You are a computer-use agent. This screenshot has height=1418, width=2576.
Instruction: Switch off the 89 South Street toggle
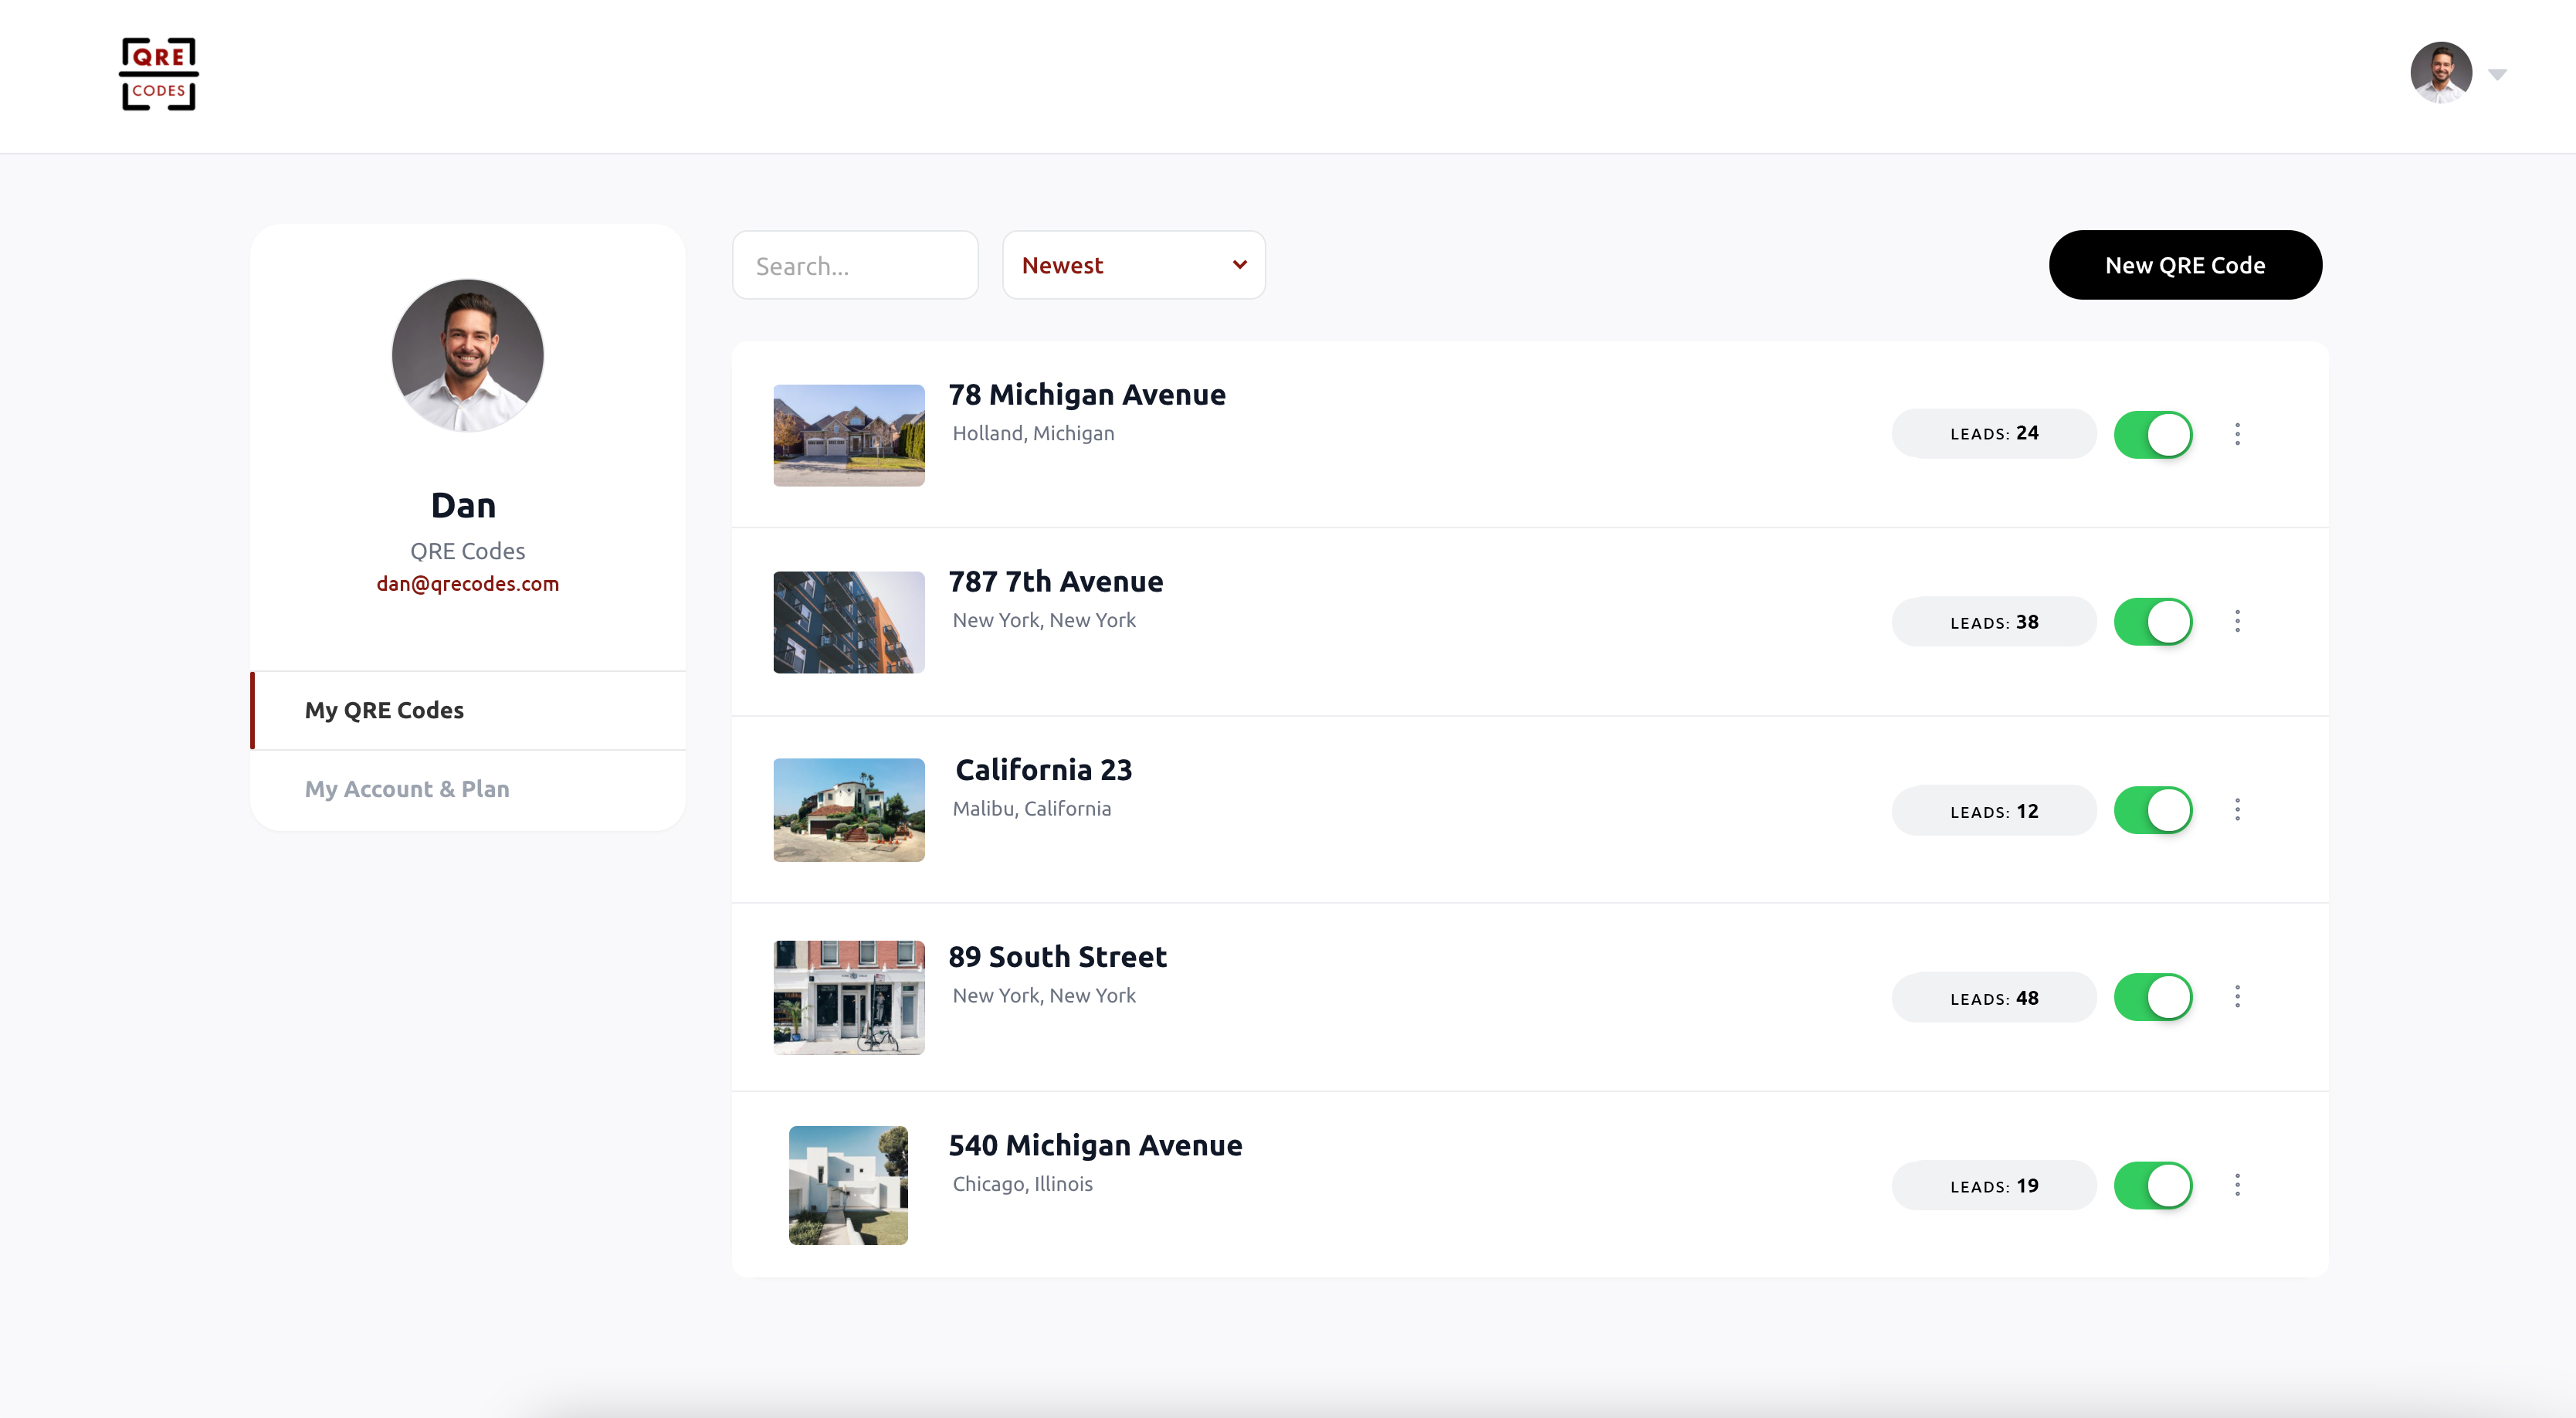click(2152, 997)
